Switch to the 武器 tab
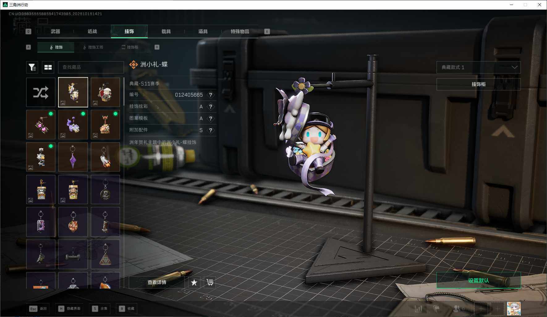 click(x=56, y=31)
